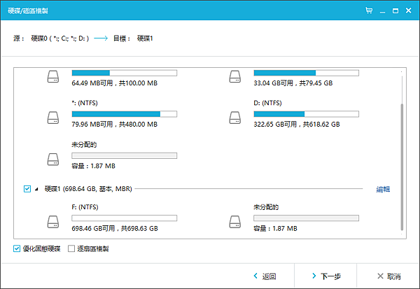Viewport: 420px width, 289px height.
Task: Uncheck the 硬碟1 disk checkbox
Action: pyautogui.click(x=27, y=189)
